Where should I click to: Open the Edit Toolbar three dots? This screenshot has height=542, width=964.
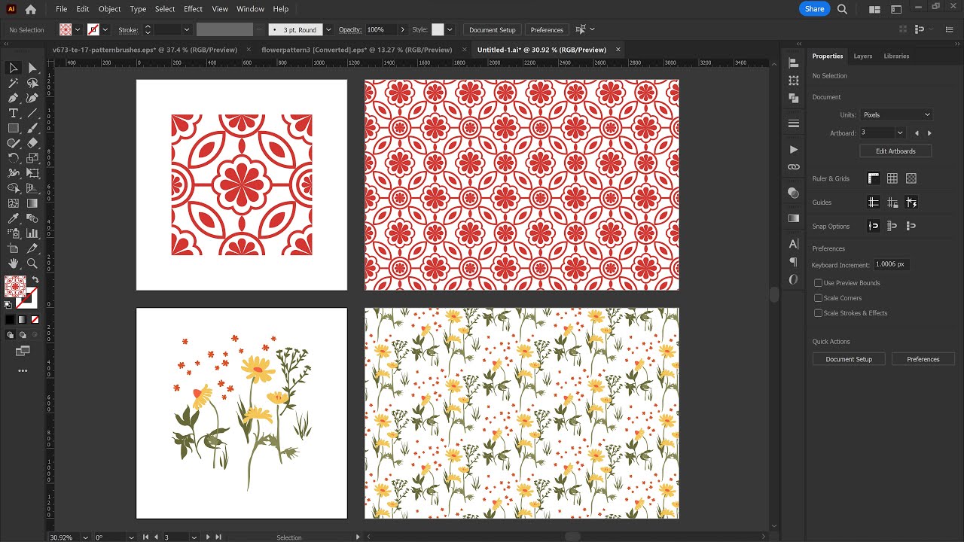[23, 371]
